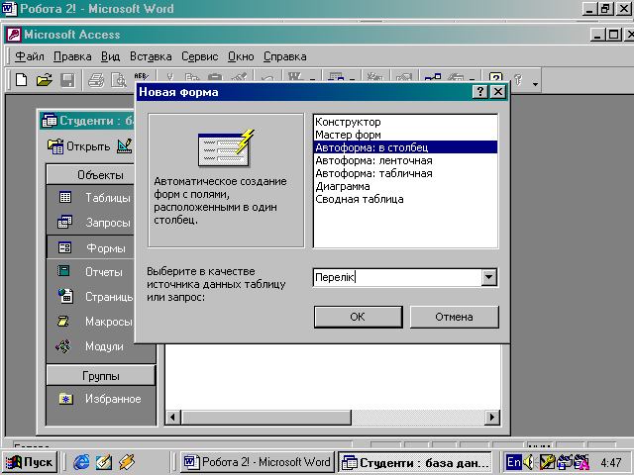Click the dialog's question mark help button
634x475 pixels.
479,92
